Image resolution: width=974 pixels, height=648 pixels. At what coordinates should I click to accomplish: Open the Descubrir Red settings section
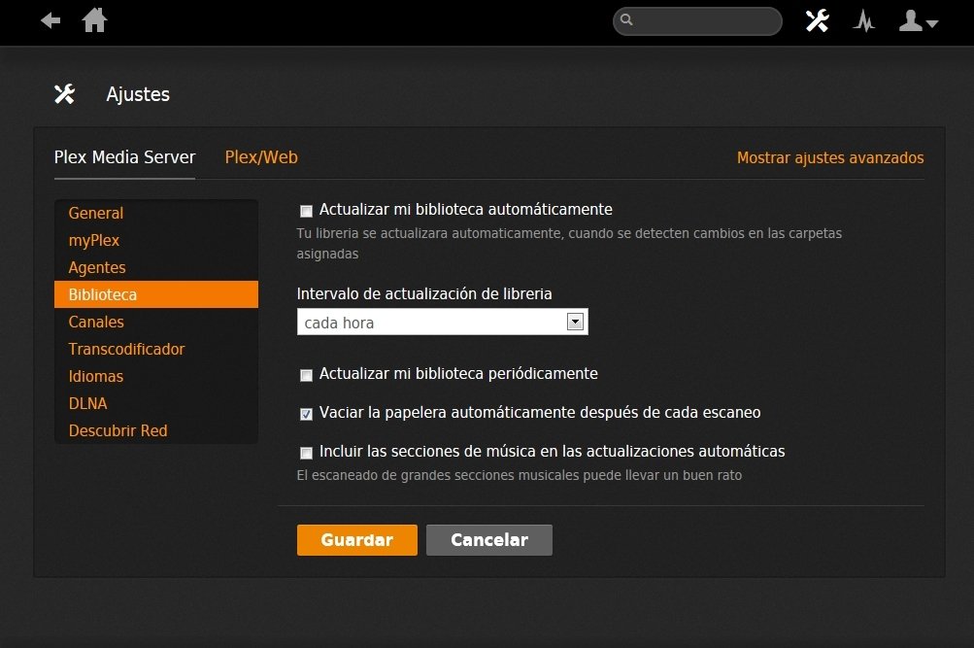click(x=156, y=430)
